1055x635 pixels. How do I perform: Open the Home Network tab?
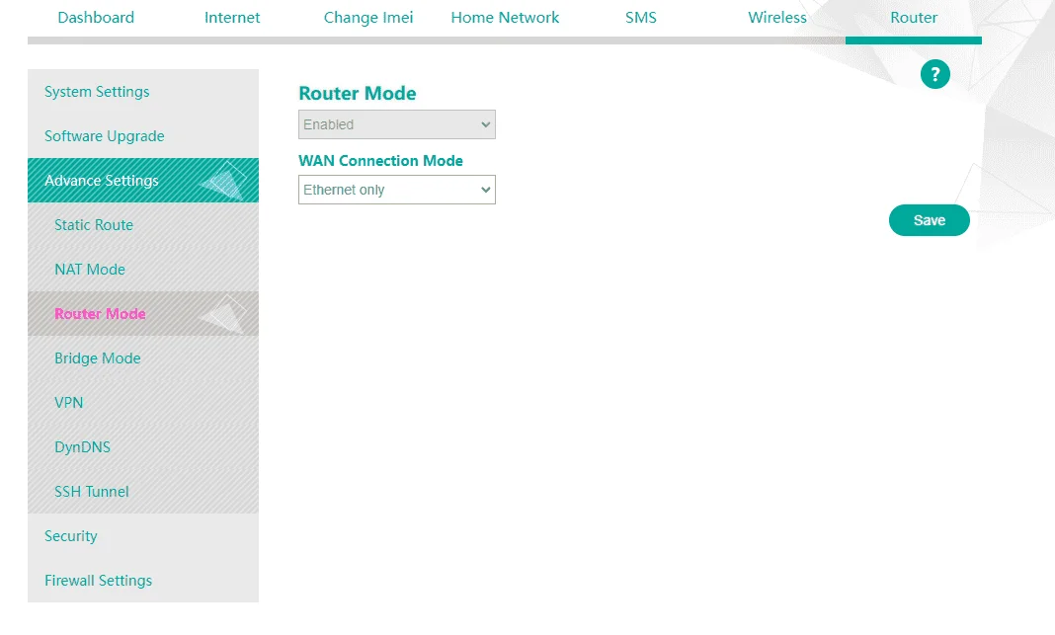pos(505,18)
